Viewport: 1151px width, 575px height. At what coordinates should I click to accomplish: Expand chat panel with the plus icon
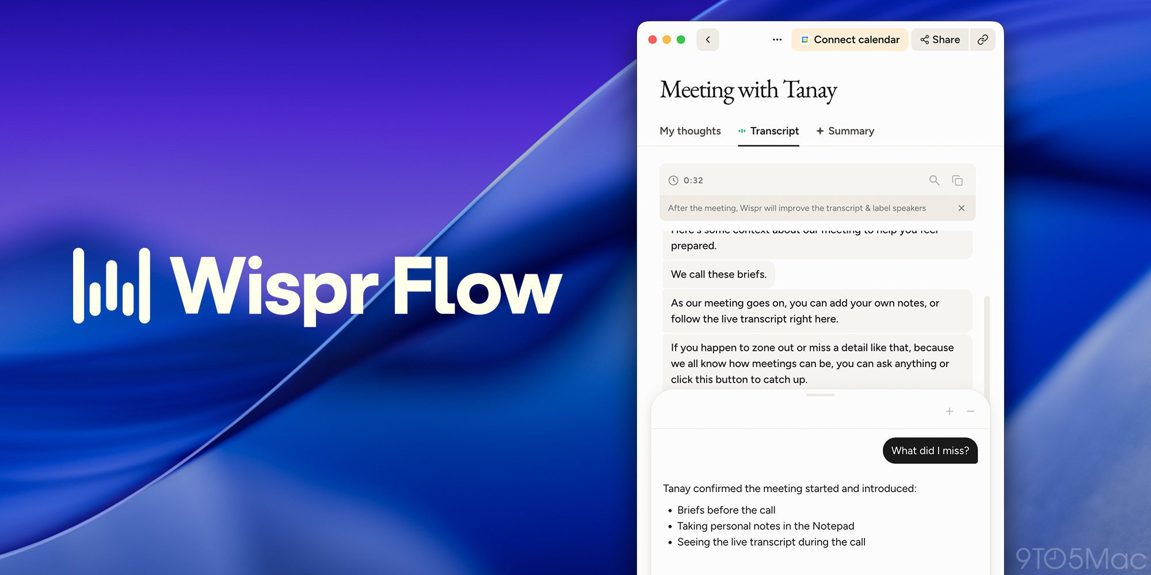pyautogui.click(x=950, y=411)
